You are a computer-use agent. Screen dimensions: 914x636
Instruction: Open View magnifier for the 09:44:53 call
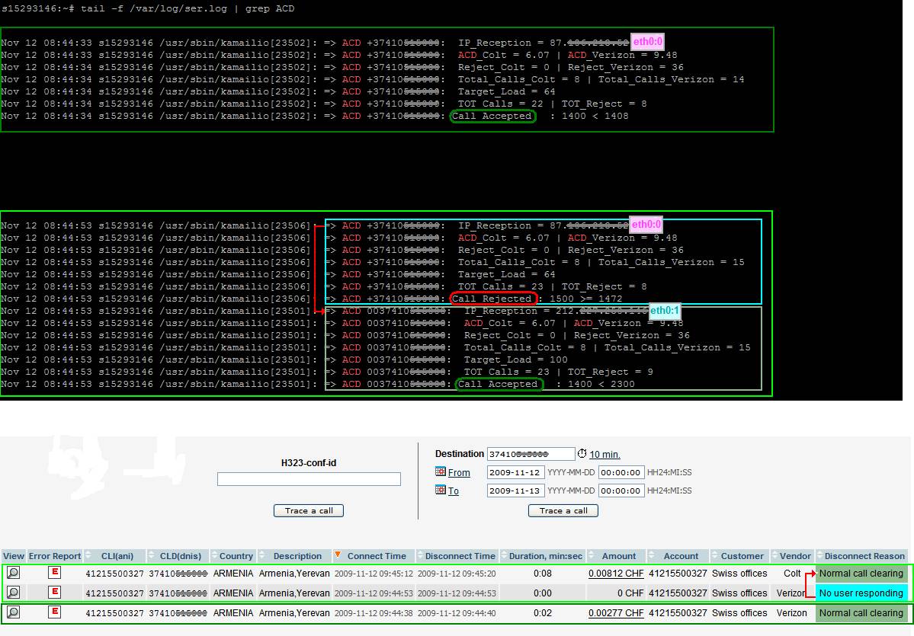pyautogui.click(x=13, y=593)
